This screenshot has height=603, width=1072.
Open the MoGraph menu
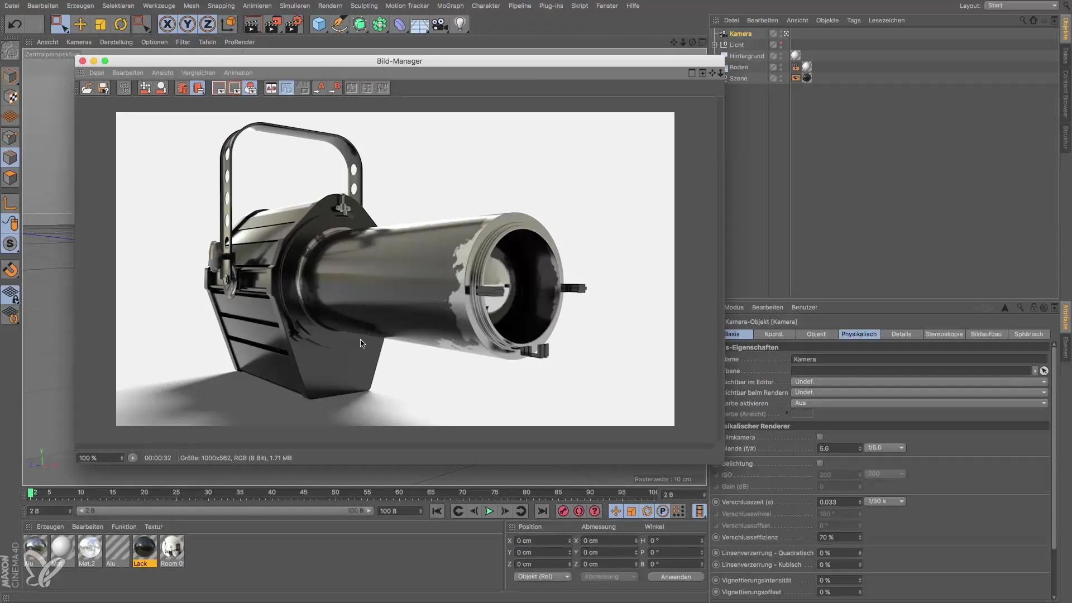point(450,6)
